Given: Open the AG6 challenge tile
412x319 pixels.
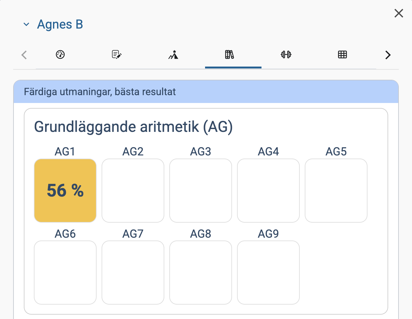Looking at the screenshot, I should [x=65, y=273].
